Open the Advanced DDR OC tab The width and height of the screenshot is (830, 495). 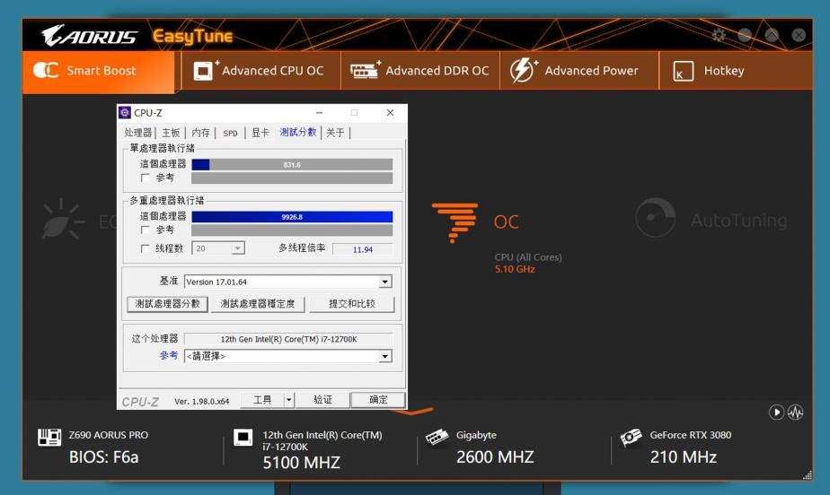pos(420,70)
